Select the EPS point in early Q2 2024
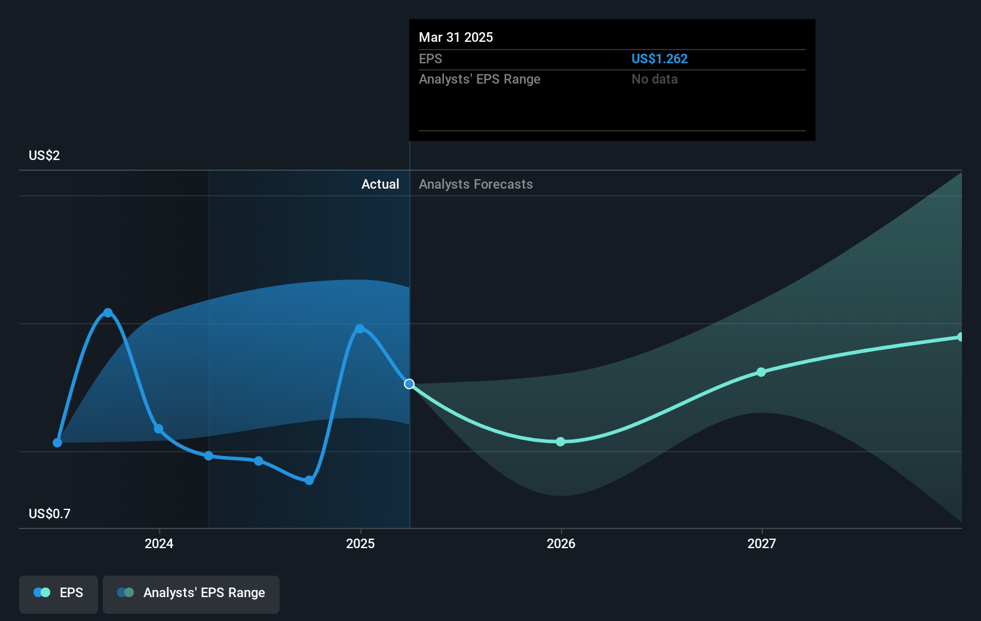This screenshot has width=981, height=621. pyautogui.click(x=209, y=456)
